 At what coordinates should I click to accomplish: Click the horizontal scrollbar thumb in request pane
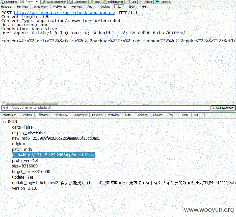pyautogui.click(x=32, y=103)
